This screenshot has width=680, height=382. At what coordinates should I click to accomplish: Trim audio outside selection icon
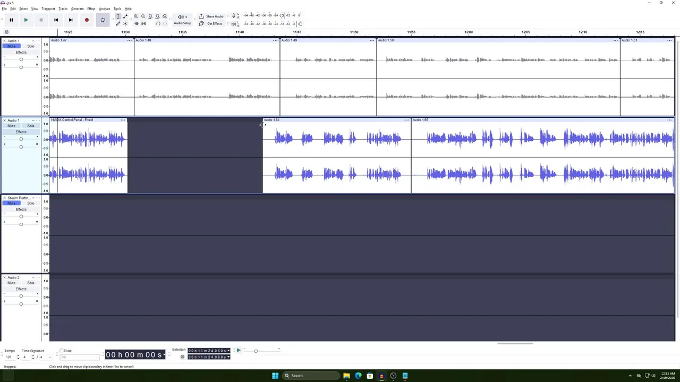tap(136, 23)
